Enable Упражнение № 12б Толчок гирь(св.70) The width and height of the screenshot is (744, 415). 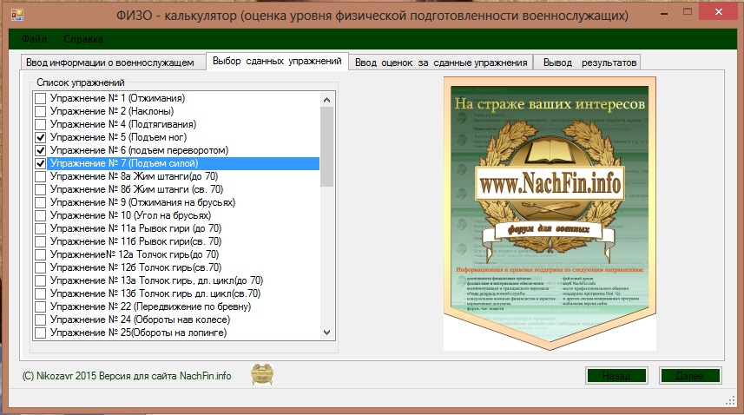[40, 268]
